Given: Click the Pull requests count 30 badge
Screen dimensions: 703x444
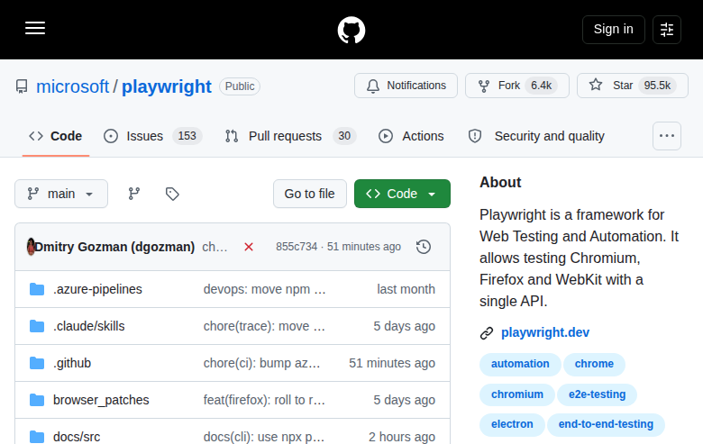Looking at the screenshot, I should (344, 136).
